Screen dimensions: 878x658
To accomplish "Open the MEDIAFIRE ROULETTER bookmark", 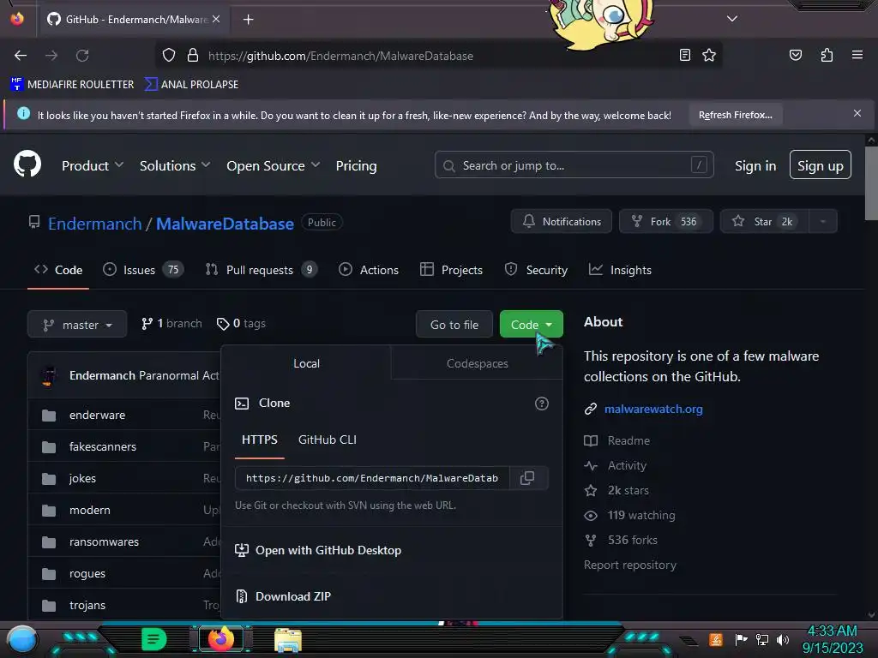I will click(72, 85).
